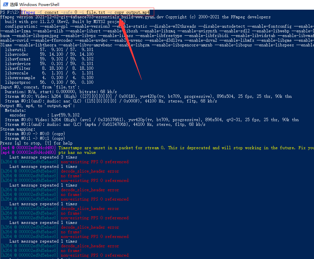Click the PowerShell icon in title bar
The image size is (314, 259).
click(4, 4)
